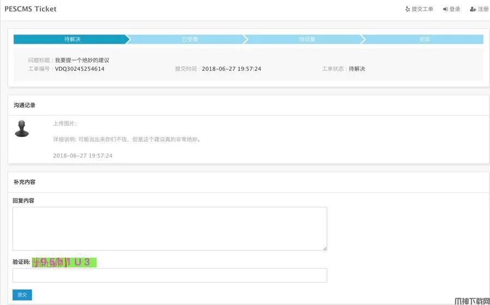
Task: Click the add-user icon beside 注册
Action: (473, 9)
